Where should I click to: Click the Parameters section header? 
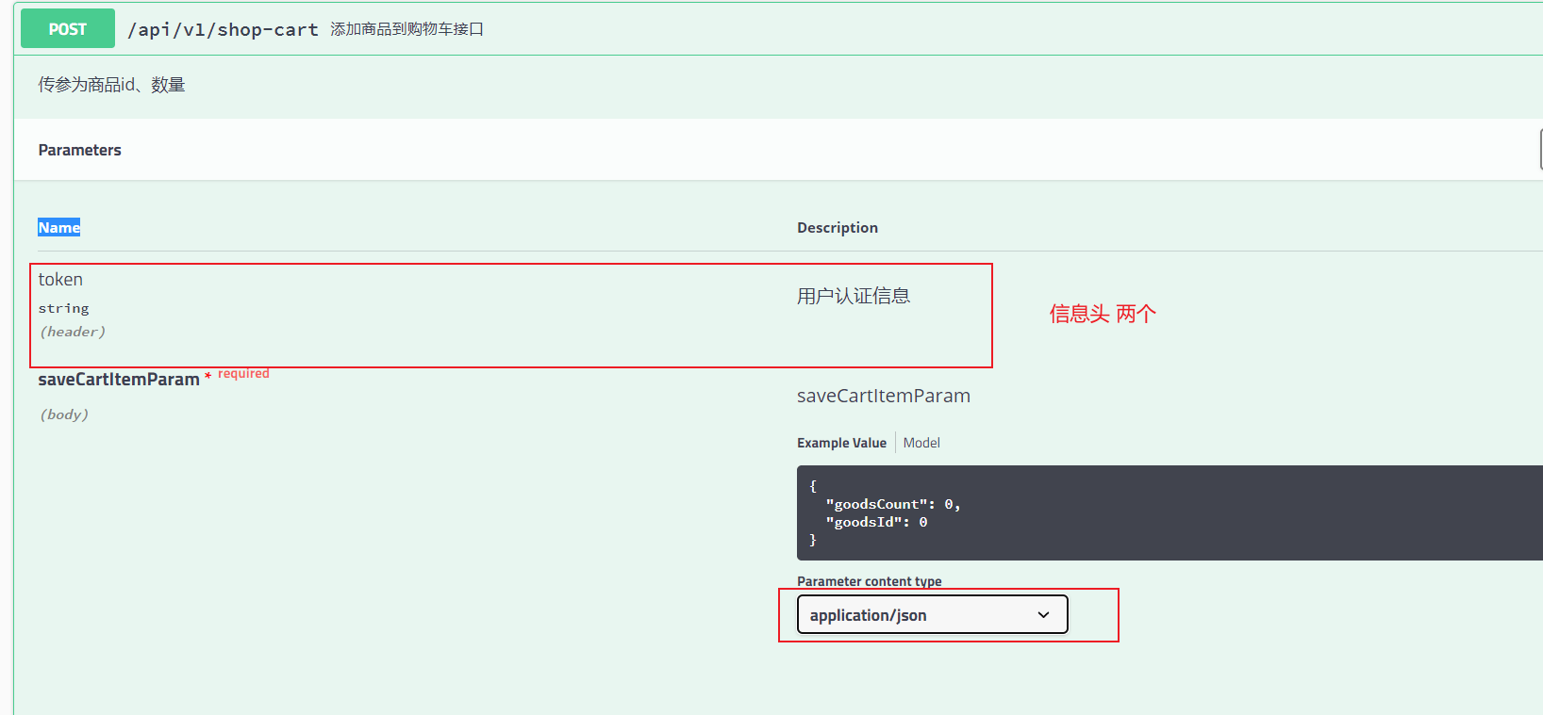click(80, 150)
